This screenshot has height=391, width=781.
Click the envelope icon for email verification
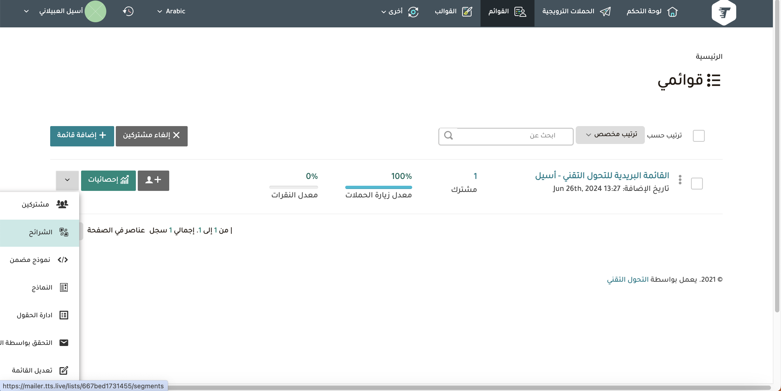64,342
